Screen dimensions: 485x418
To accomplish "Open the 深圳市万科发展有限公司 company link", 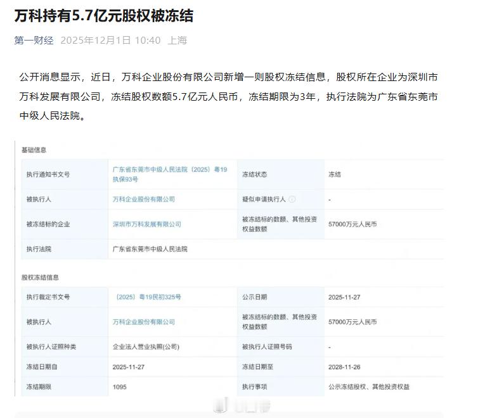I will (x=147, y=224).
